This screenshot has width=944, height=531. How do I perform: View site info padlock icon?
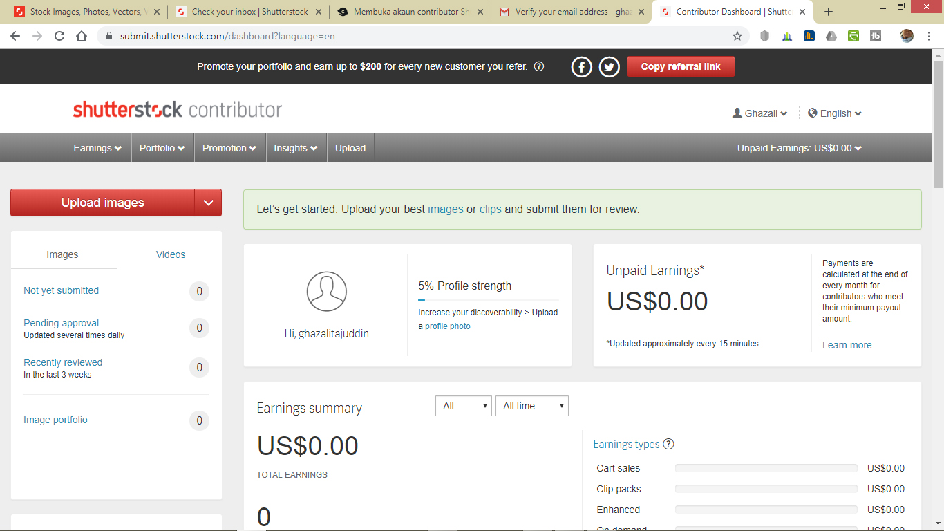click(109, 36)
